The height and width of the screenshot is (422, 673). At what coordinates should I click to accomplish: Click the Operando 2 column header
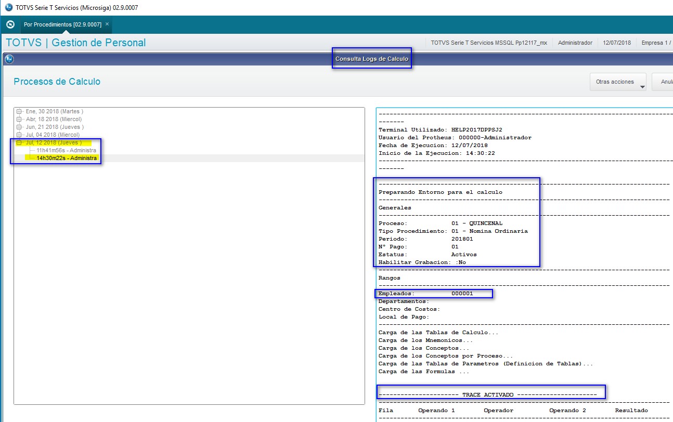[x=567, y=411]
